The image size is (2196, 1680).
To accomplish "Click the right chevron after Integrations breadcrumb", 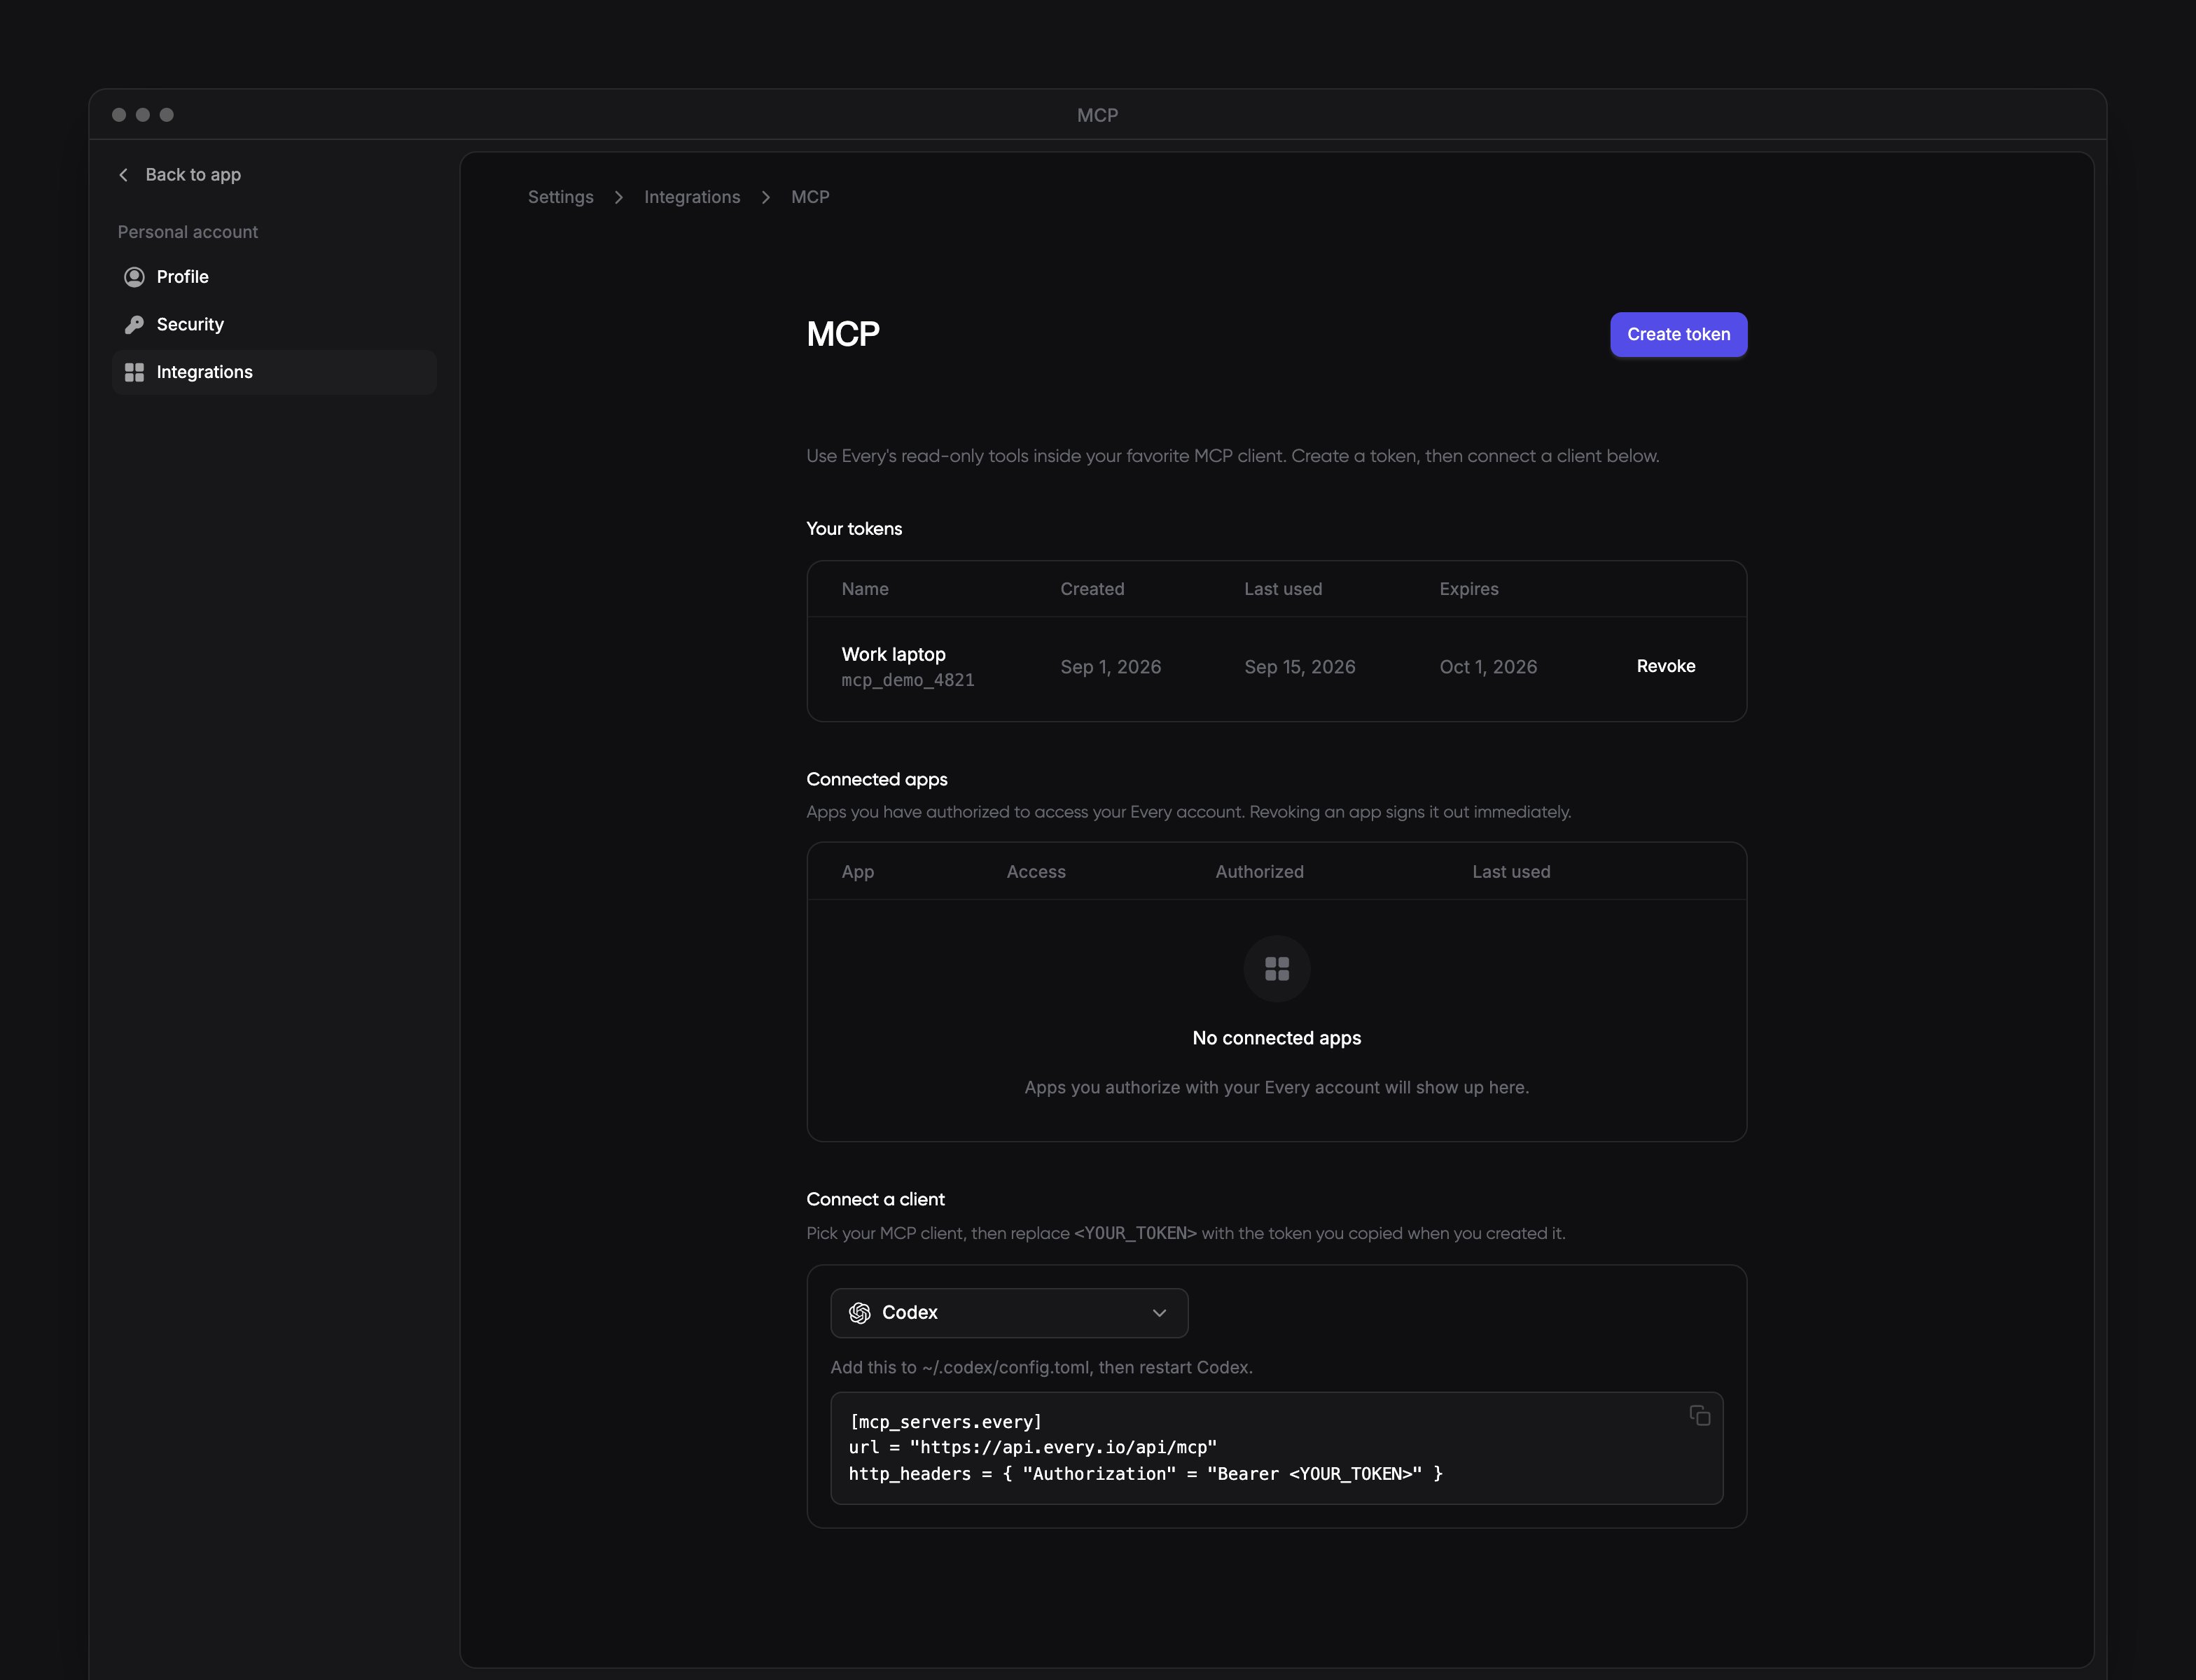I will (x=765, y=197).
